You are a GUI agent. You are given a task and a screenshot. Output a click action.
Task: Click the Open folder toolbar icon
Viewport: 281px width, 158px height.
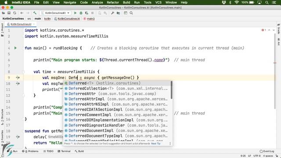pyautogui.click(x=3, y=13)
